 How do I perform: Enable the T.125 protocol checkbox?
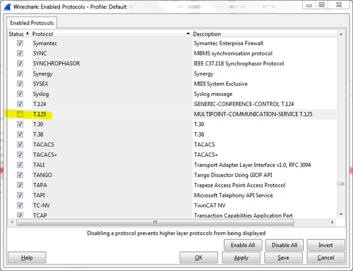(20, 114)
